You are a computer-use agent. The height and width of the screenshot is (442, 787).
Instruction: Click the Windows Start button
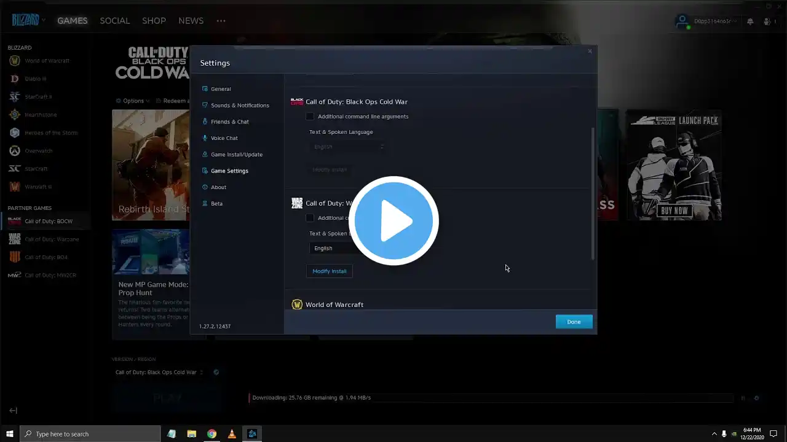(x=10, y=434)
